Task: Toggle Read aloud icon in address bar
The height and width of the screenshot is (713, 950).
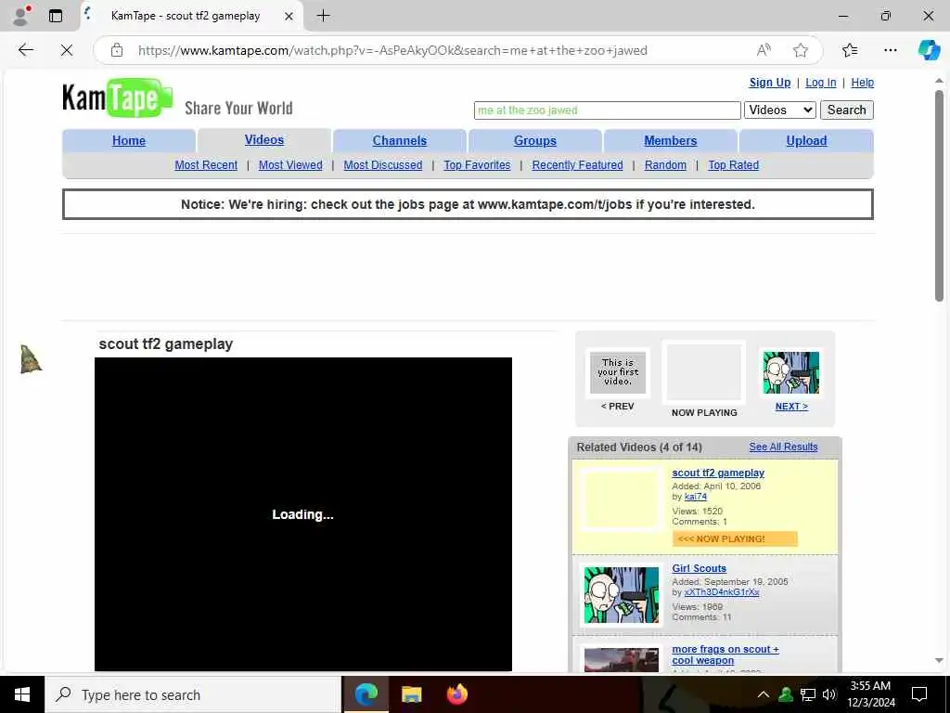Action: [x=764, y=50]
